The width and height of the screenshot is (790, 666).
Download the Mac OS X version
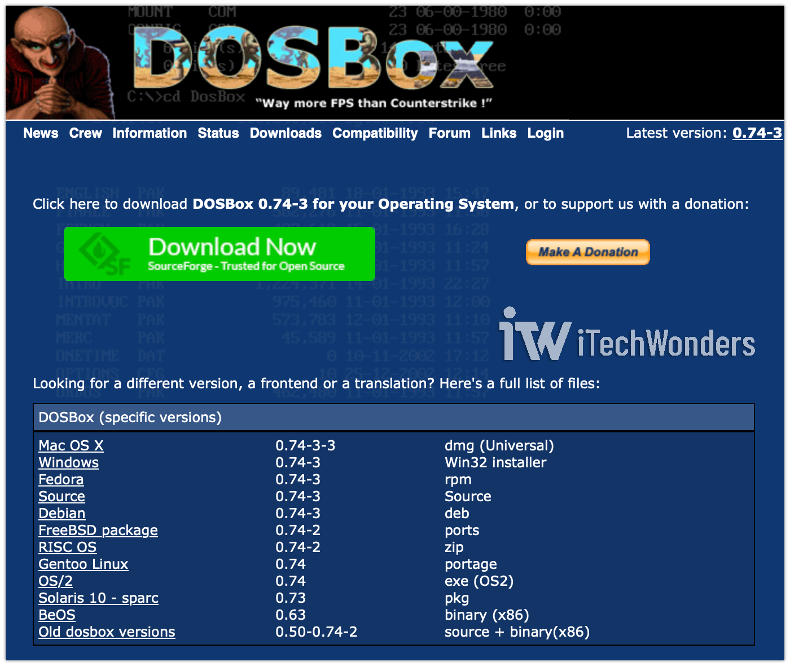[x=71, y=445]
